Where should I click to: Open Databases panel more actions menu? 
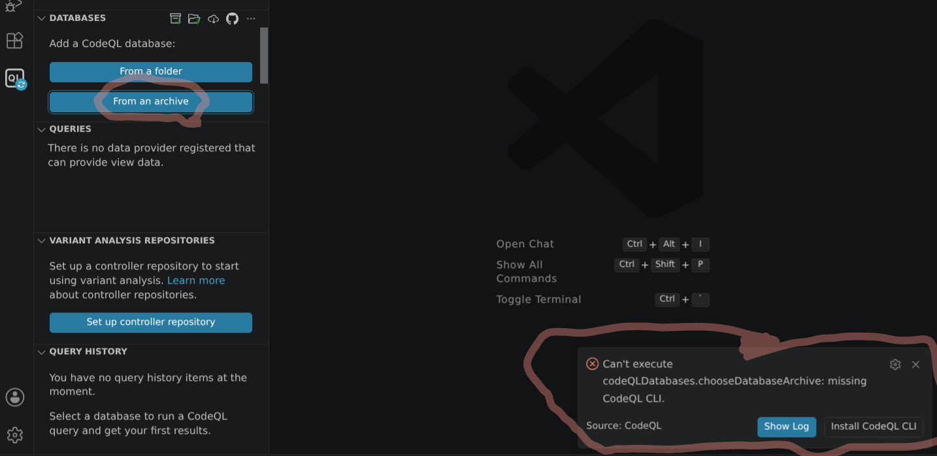[251, 18]
